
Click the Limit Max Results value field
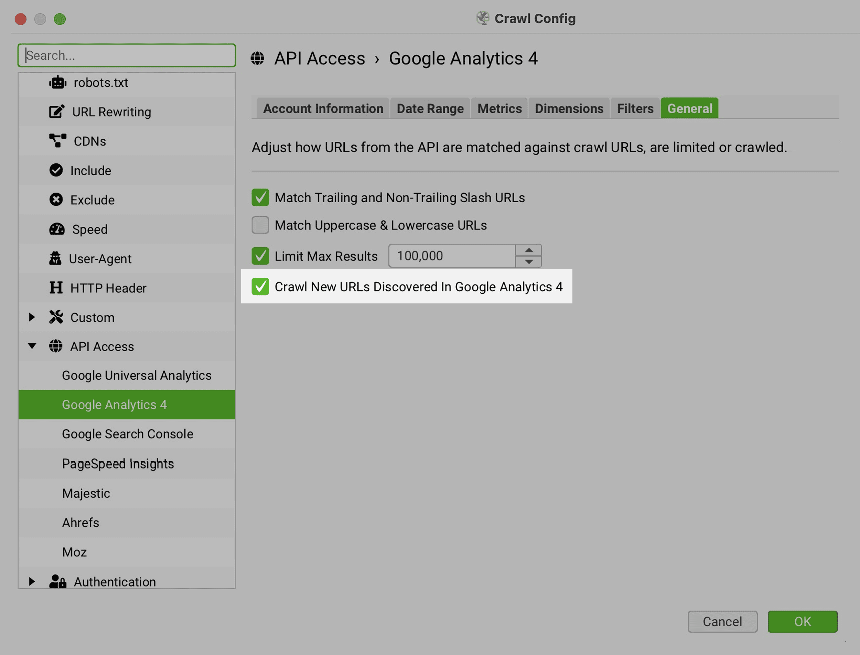[x=452, y=256]
